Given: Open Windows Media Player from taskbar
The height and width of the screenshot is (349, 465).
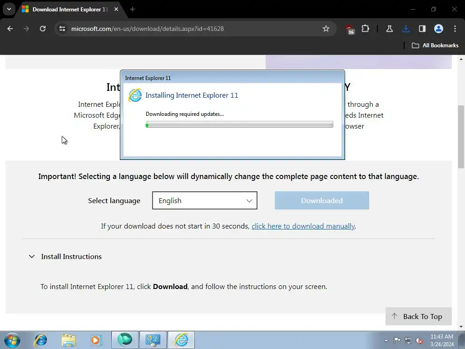Looking at the screenshot, I should point(96,340).
